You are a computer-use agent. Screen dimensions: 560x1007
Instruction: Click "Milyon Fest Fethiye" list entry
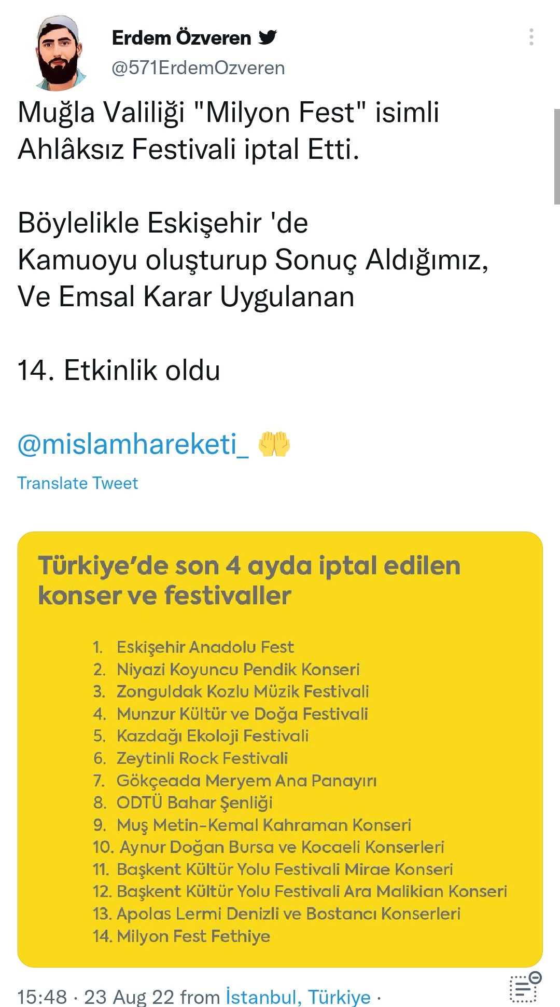(x=193, y=936)
